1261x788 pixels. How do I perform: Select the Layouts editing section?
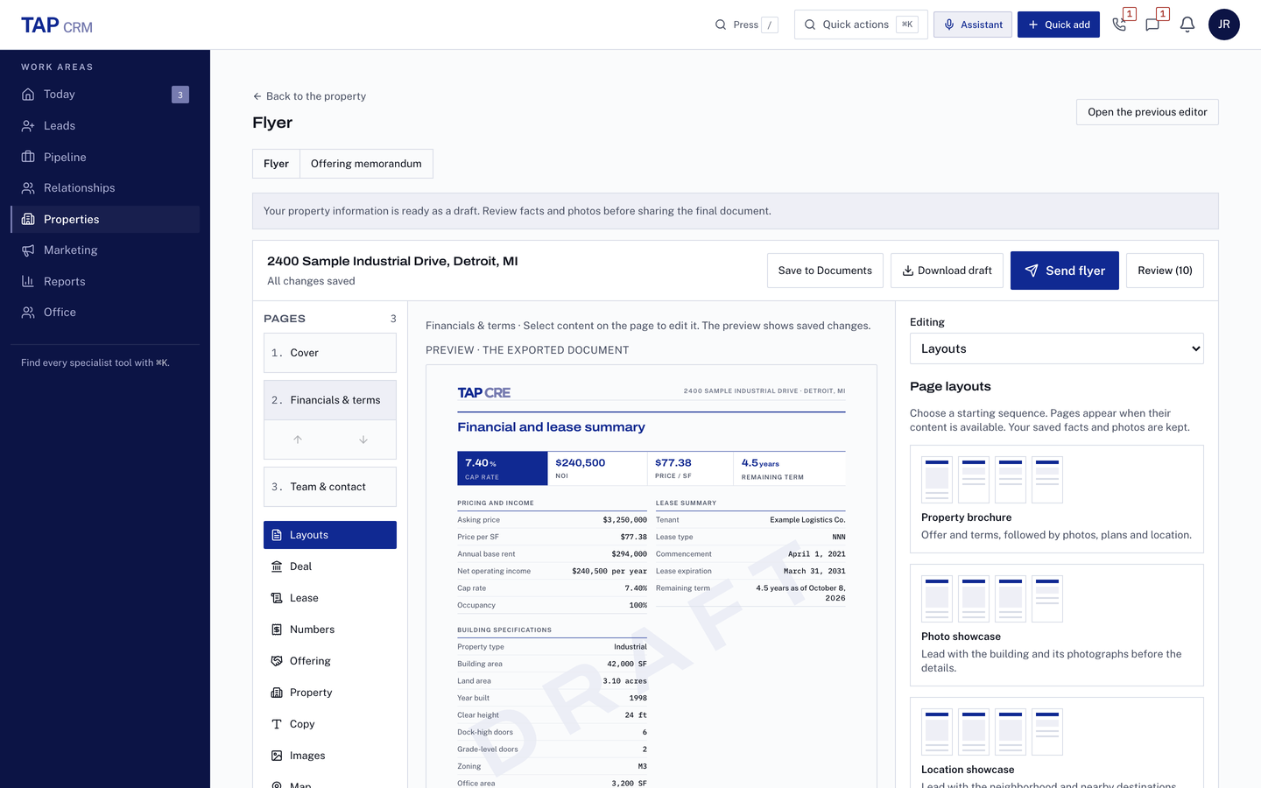coord(330,535)
